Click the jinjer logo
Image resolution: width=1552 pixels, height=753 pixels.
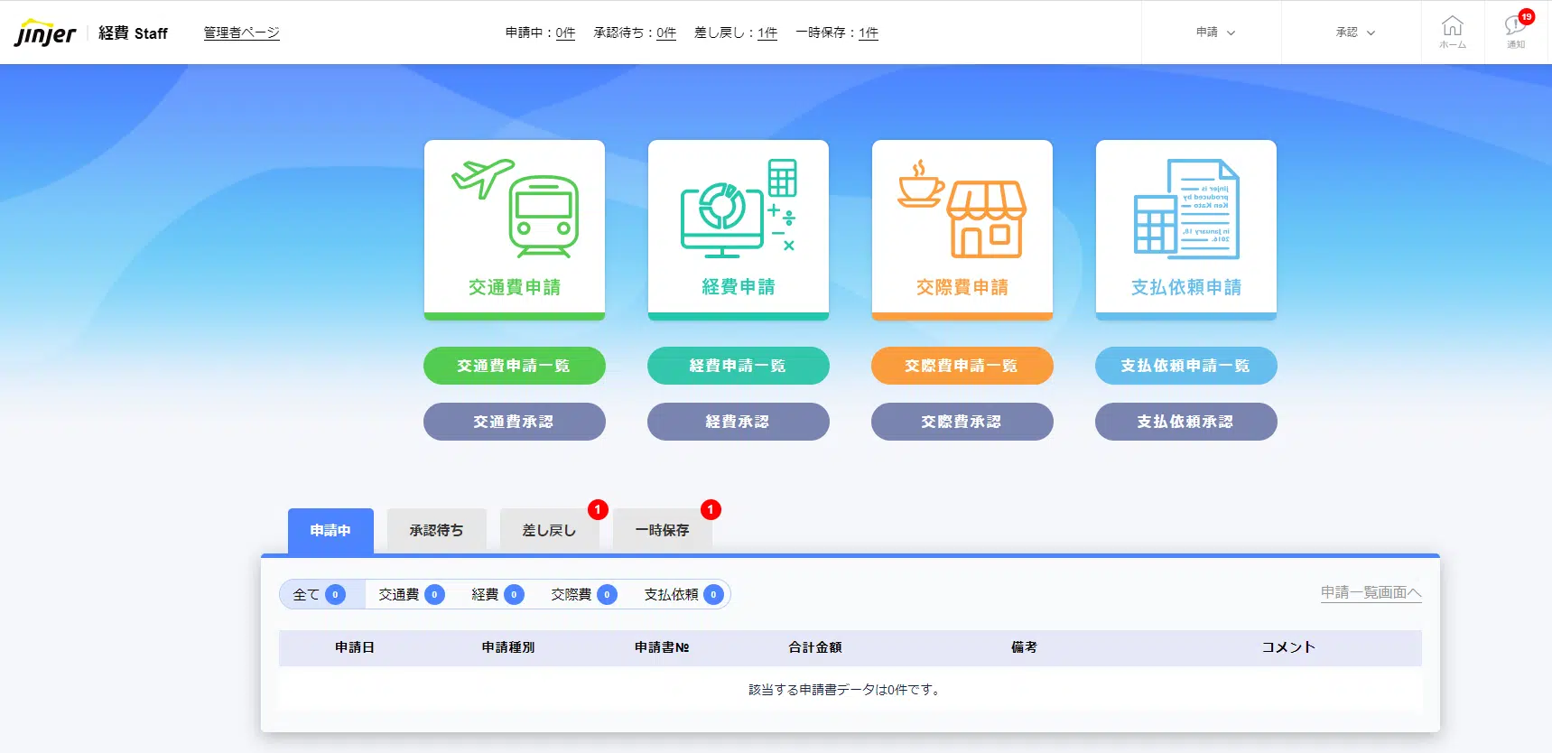[x=45, y=33]
